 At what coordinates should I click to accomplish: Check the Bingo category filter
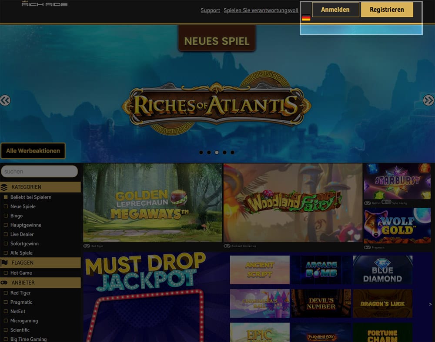pos(6,216)
